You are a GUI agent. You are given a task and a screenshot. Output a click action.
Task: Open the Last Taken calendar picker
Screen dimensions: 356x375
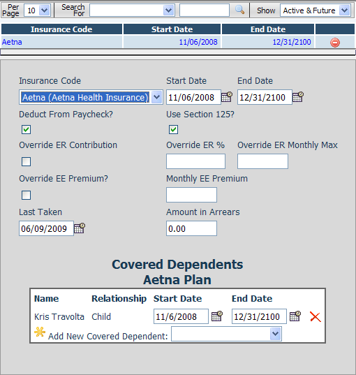(x=80, y=228)
